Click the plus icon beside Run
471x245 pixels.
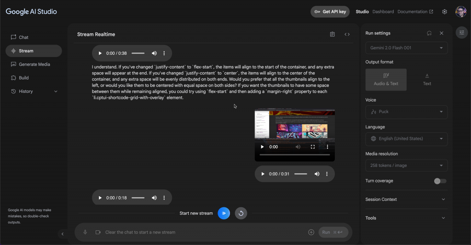[x=311, y=232]
